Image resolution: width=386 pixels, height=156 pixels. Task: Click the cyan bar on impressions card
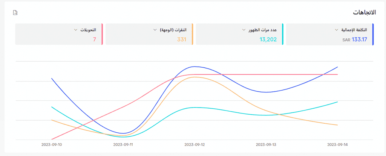coord(283,34)
